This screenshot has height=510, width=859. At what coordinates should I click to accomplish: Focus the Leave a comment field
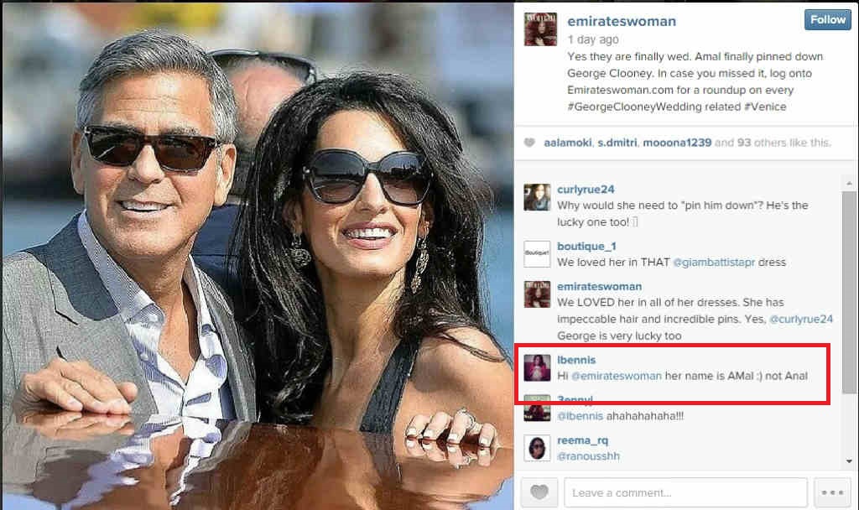(x=685, y=492)
